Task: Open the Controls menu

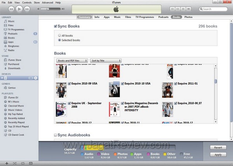Action: tap(27, 3)
